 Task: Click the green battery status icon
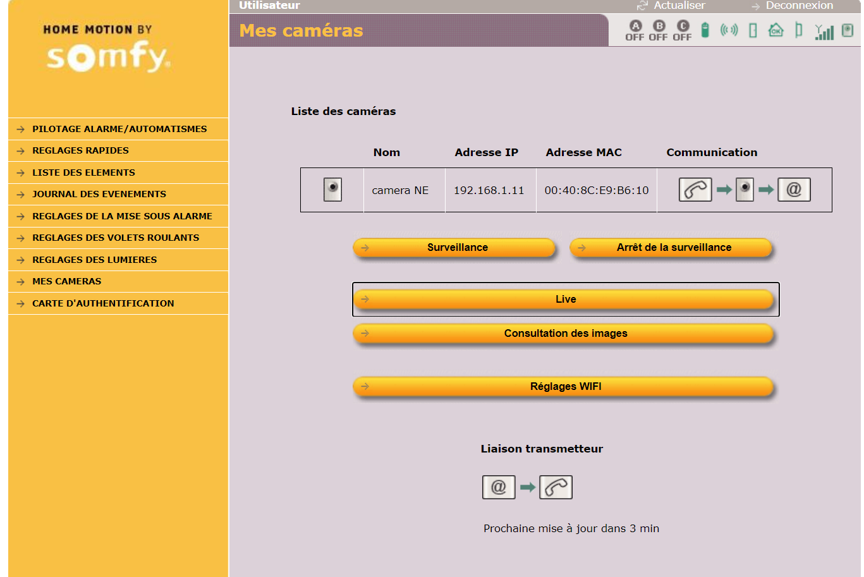(705, 30)
